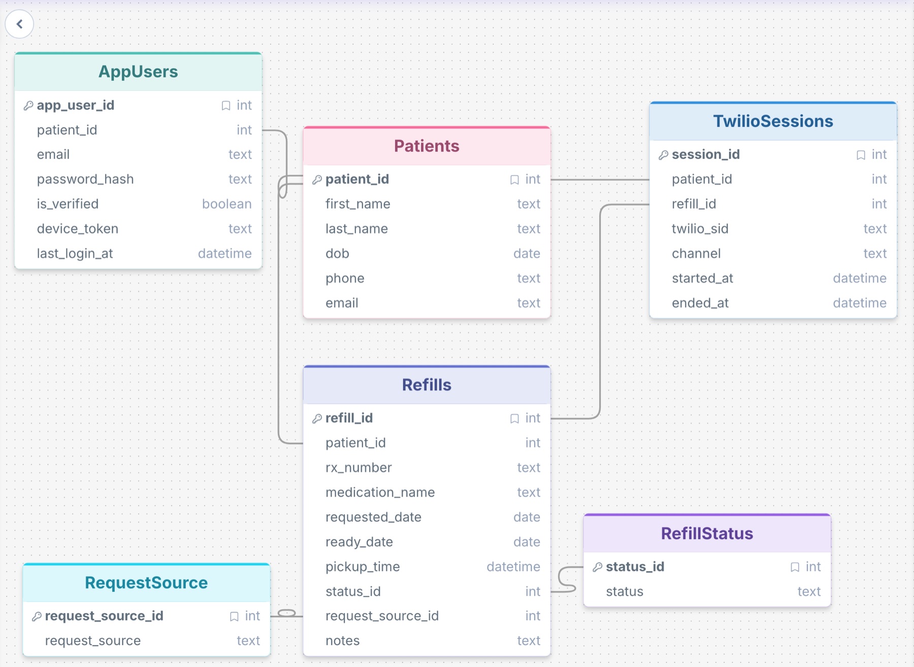Click the bookmark icon in RequestSource request_source_id row
Viewport: 914px width, 667px height.
point(234,616)
